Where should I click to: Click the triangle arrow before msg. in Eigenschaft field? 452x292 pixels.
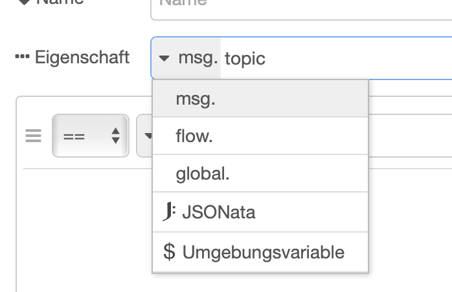tap(166, 59)
